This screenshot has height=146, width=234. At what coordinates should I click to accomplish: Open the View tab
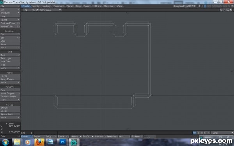119,6
